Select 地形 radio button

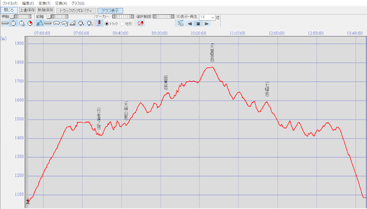(x=122, y=23)
